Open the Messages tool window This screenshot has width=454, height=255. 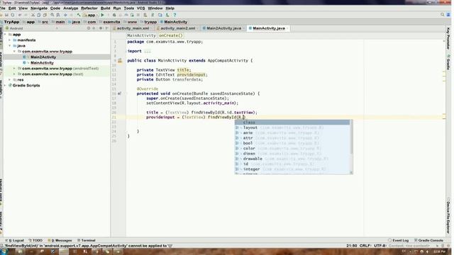click(60, 240)
